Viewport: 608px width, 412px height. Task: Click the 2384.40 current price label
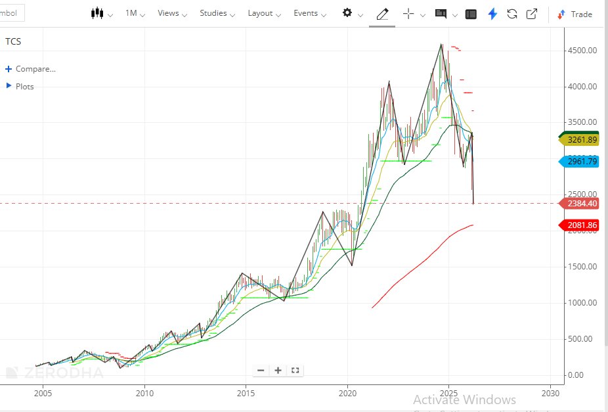point(579,203)
